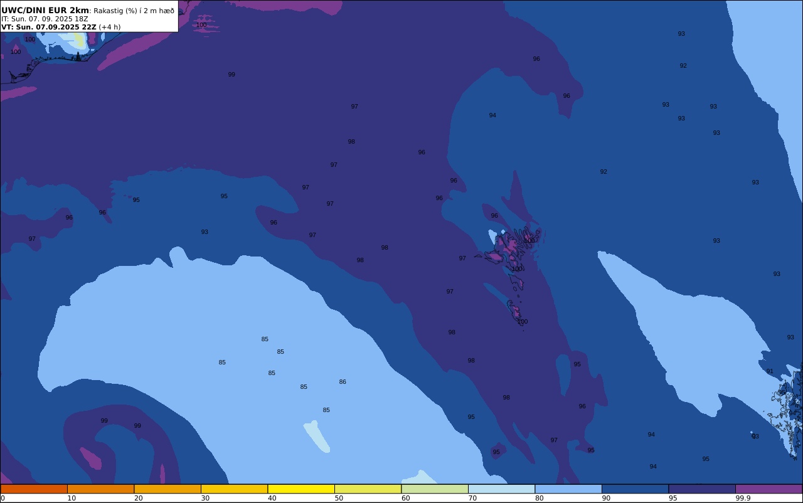Viewport: 803px width, 503px height.
Task: Click the legend tick label '10'
Action: click(72, 498)
